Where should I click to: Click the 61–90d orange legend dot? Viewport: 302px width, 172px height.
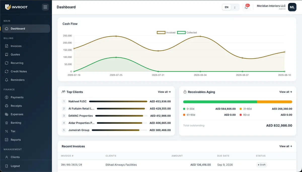point(184,115)
